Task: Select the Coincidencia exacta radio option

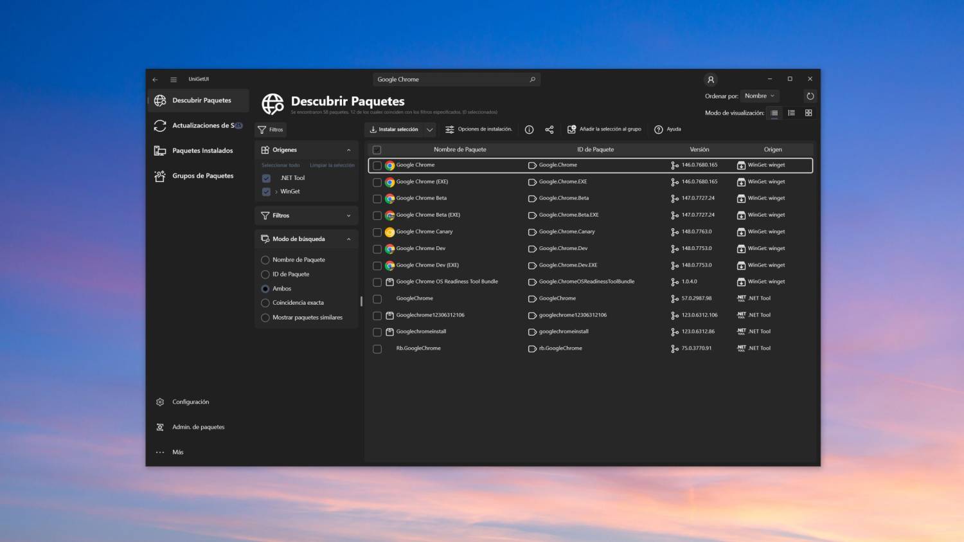Action: coord(265,303)
